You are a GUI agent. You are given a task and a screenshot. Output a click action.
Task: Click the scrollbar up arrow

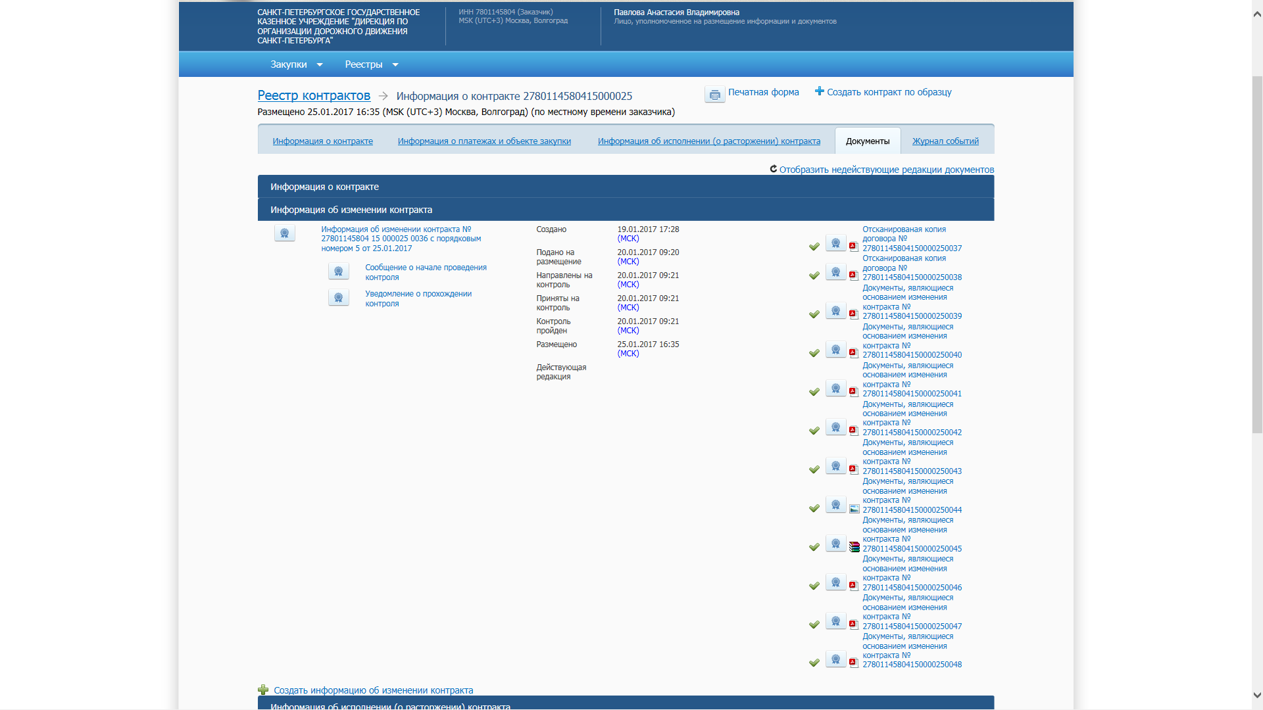pos(1257,14)
